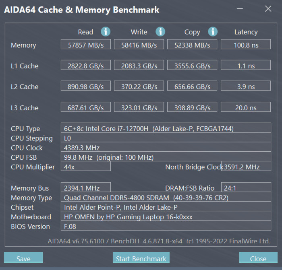Click the CPU Type information field

tap(166, 128)
